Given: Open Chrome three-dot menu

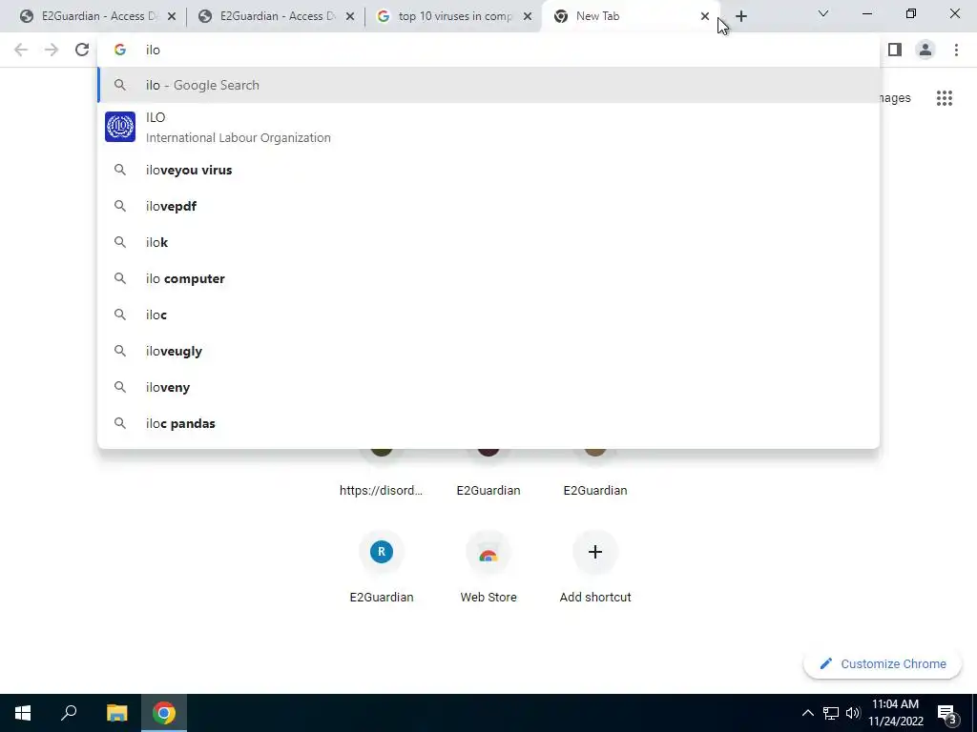Looking at the screenshot, I should tap(956, 50).
